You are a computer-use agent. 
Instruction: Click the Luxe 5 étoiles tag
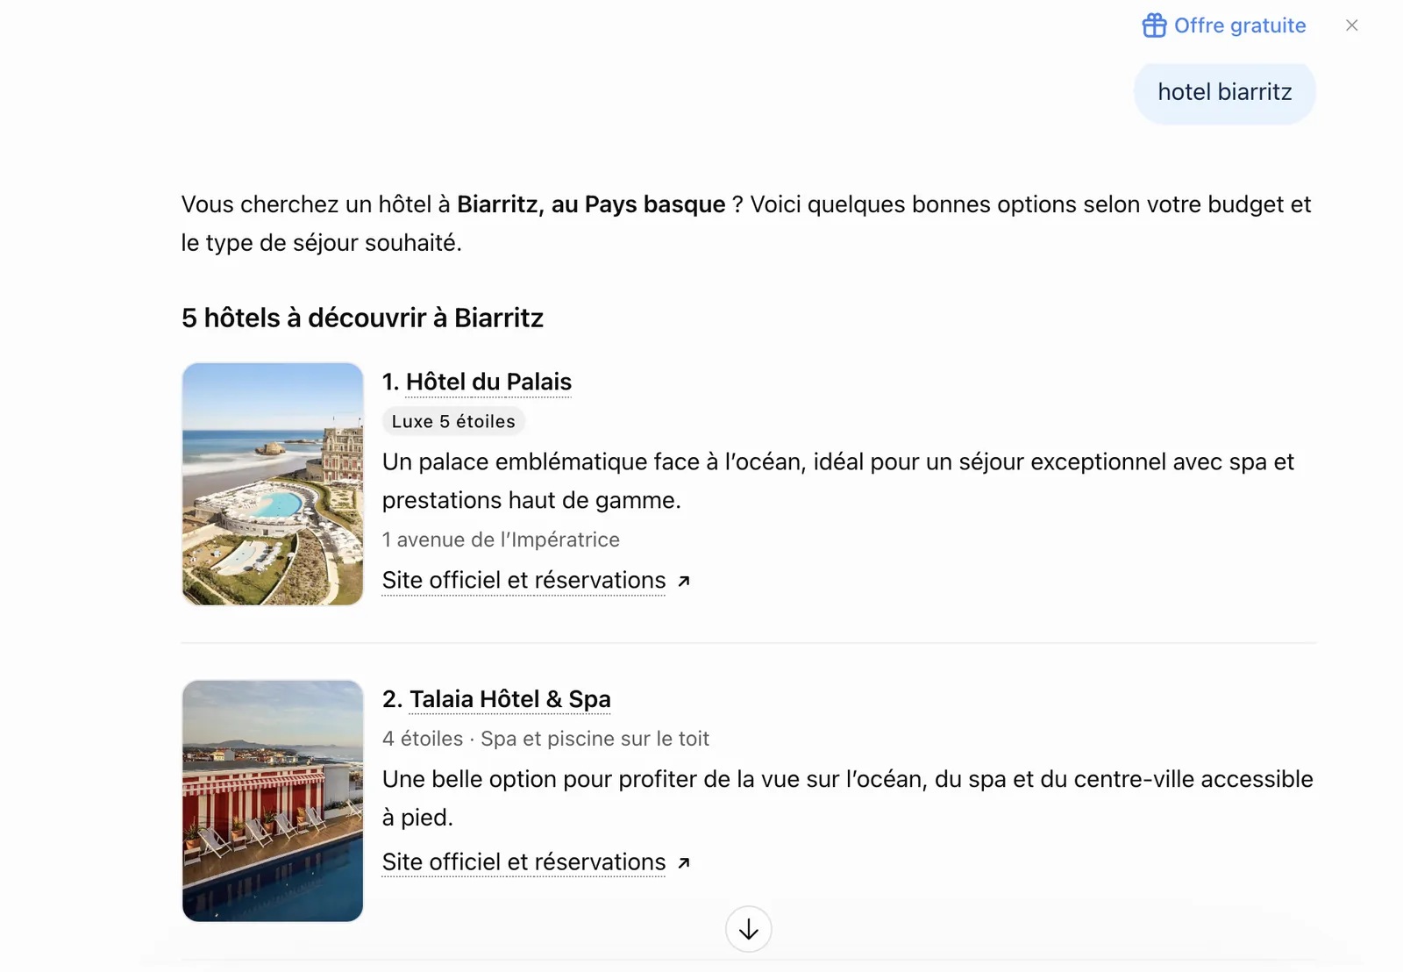tap(453, 421)
